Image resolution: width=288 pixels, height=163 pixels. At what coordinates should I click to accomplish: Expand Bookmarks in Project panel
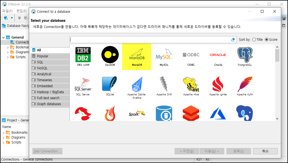point(4,133)
